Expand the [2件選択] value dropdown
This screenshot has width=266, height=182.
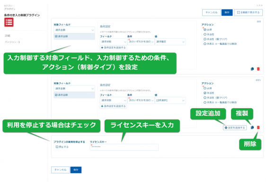point(170,100)
